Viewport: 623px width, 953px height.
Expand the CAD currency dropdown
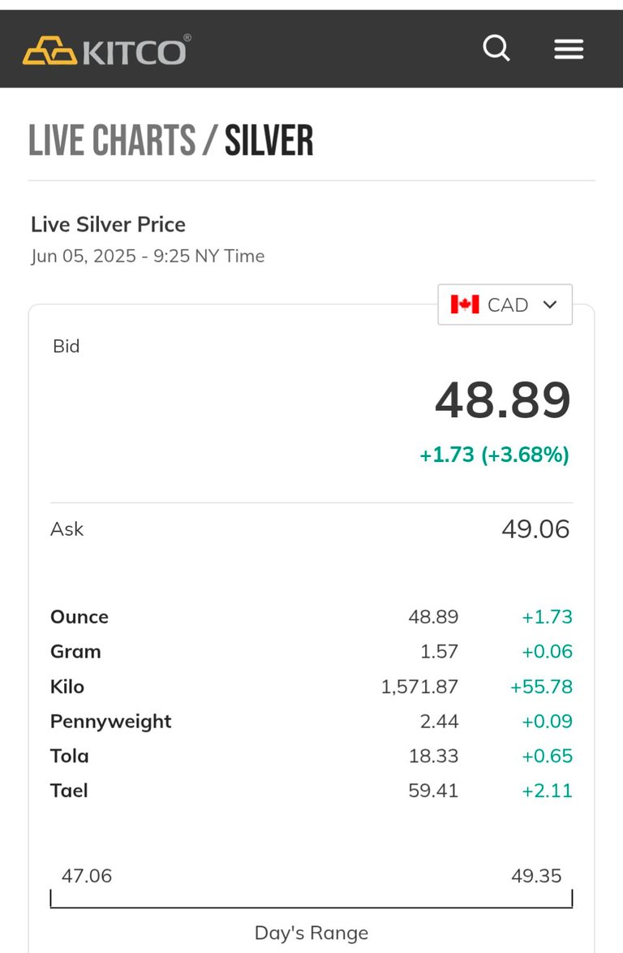point(505,304)
